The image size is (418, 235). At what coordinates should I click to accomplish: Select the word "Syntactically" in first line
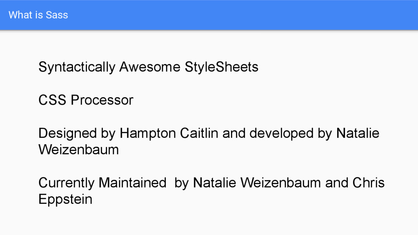click(x=77, y=67)
